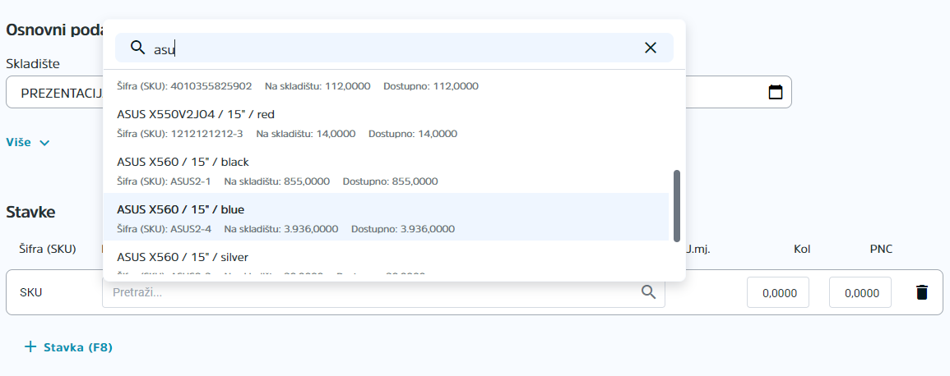Click the SKU cell in item row
The image size is (950, 376).
31,292
